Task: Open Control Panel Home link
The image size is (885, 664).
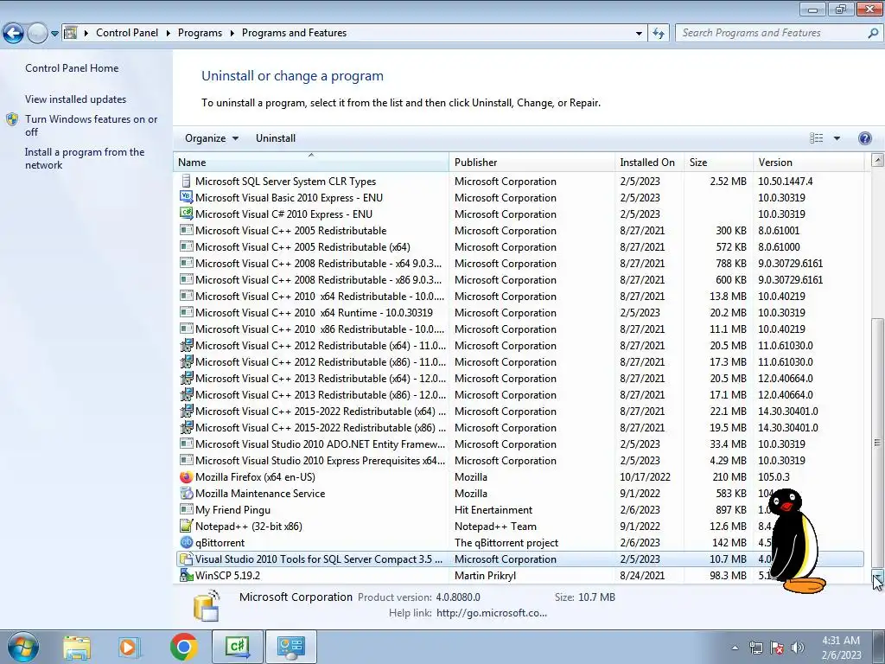Action: click(72, 68)
